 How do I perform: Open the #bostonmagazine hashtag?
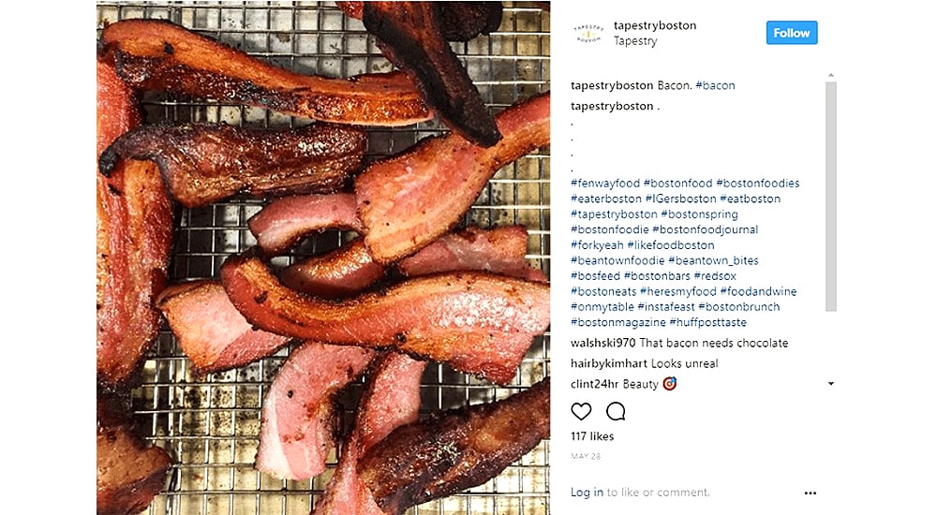click(x=617, y=322)
